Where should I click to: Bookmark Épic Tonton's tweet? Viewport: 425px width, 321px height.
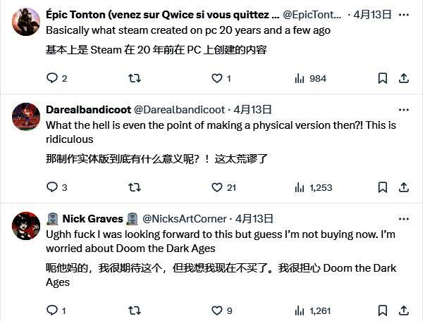382,78
